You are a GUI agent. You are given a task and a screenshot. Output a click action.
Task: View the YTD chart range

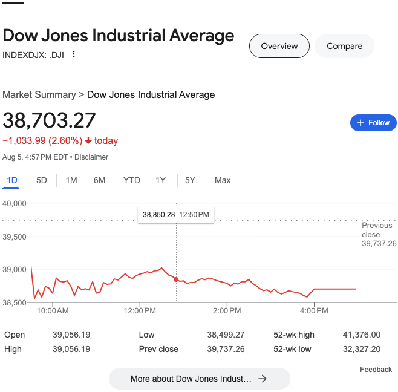click(x=131, y=180)
